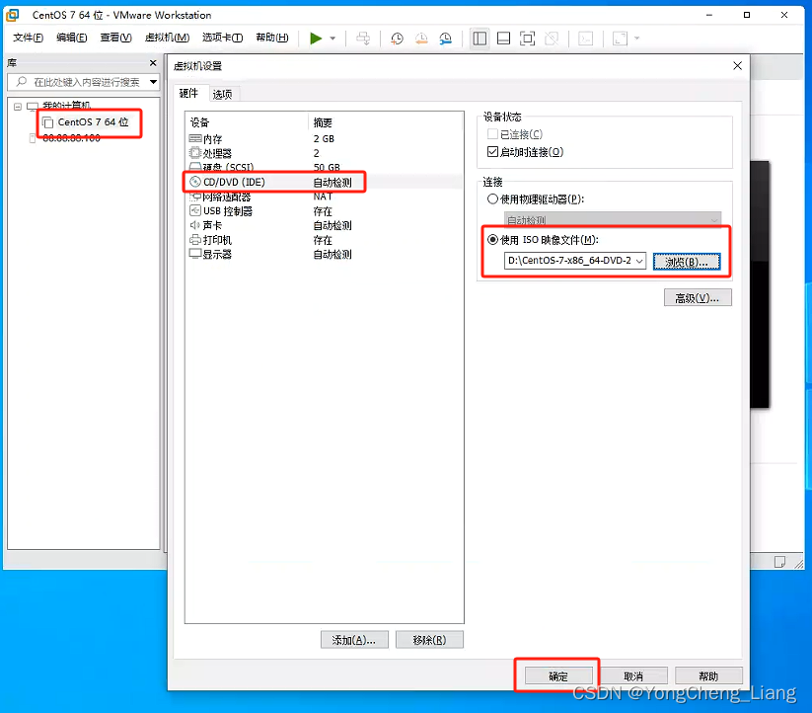
Task: Click the 添加(A)... button
Action: (x=354, y=640)
